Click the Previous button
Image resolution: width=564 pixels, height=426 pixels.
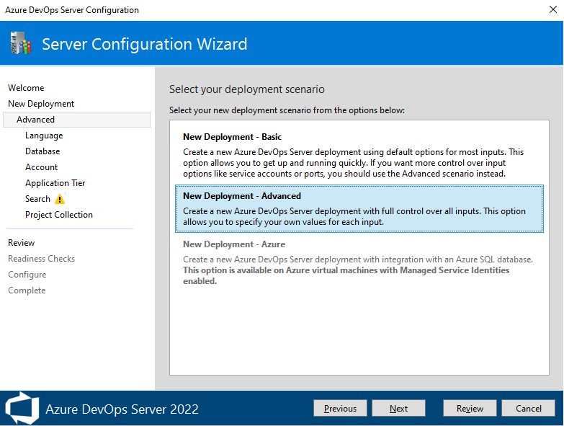[340, 409]
